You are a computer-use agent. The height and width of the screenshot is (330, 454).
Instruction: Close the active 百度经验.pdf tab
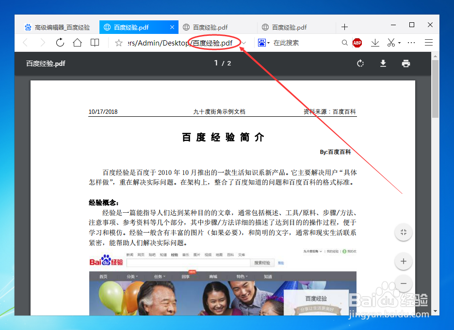click(x=172, y=27)
